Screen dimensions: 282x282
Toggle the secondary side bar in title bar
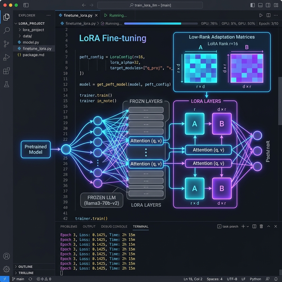pos(268,5)
